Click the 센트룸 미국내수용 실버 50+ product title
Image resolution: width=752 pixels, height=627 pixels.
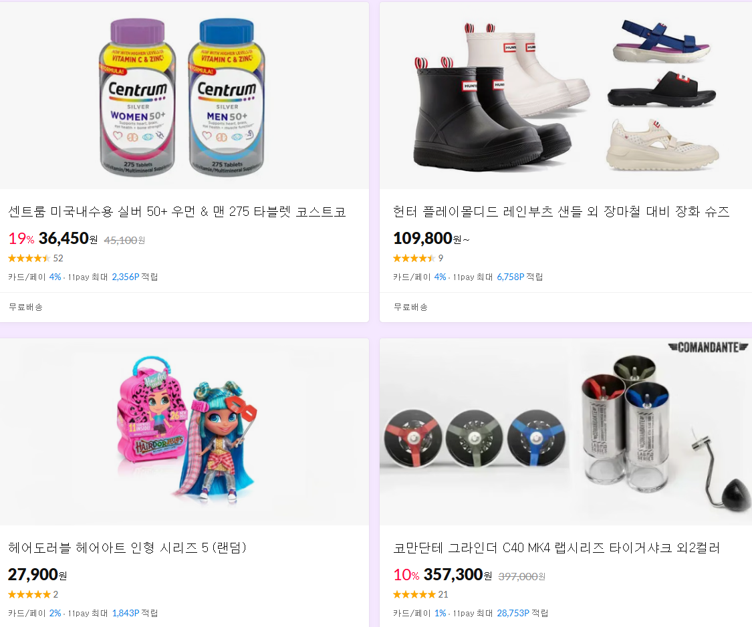tap(177, 211)
